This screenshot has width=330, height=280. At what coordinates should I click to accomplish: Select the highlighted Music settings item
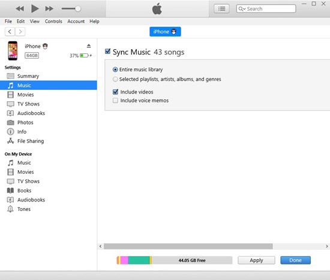tap(49, 85)
